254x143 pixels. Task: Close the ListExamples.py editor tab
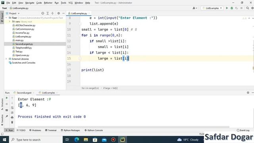[89, 13]
